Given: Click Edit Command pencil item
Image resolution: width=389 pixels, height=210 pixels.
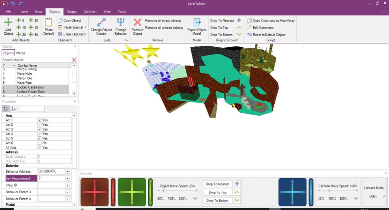Looking at the screenshot, I should click(x=261, y=28).
